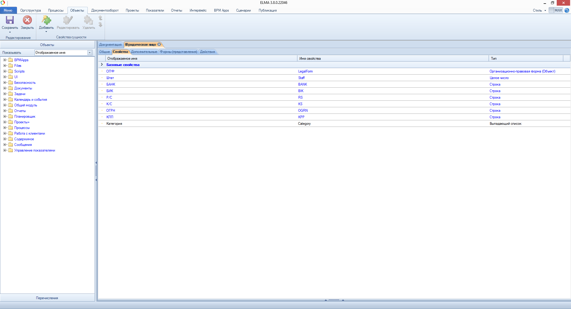
Task: Click the Редактировать puzzle pencil icon
Action: point(68,20)
